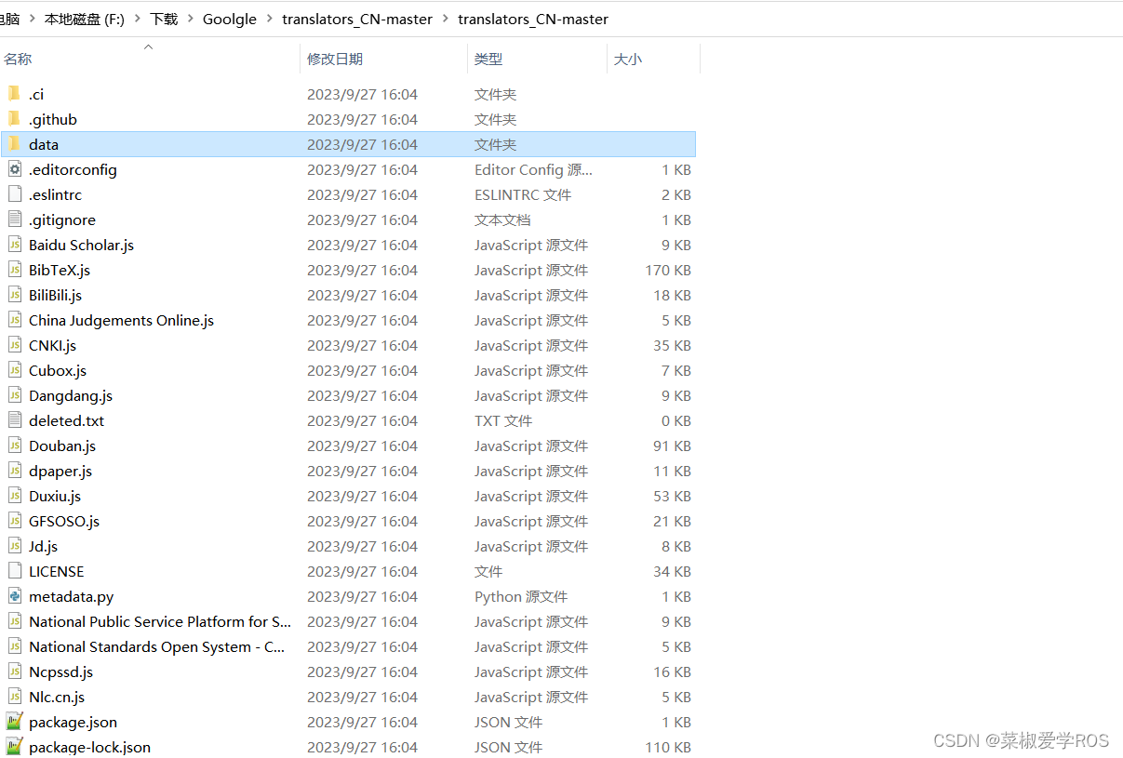Expand chevron after Goolgle breadcrumb
The height and width of the screenshot is (758, 1123).
click(270, 19)
